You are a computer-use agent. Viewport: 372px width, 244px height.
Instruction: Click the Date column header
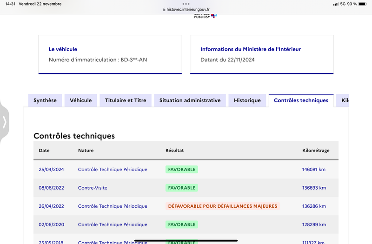44,150
